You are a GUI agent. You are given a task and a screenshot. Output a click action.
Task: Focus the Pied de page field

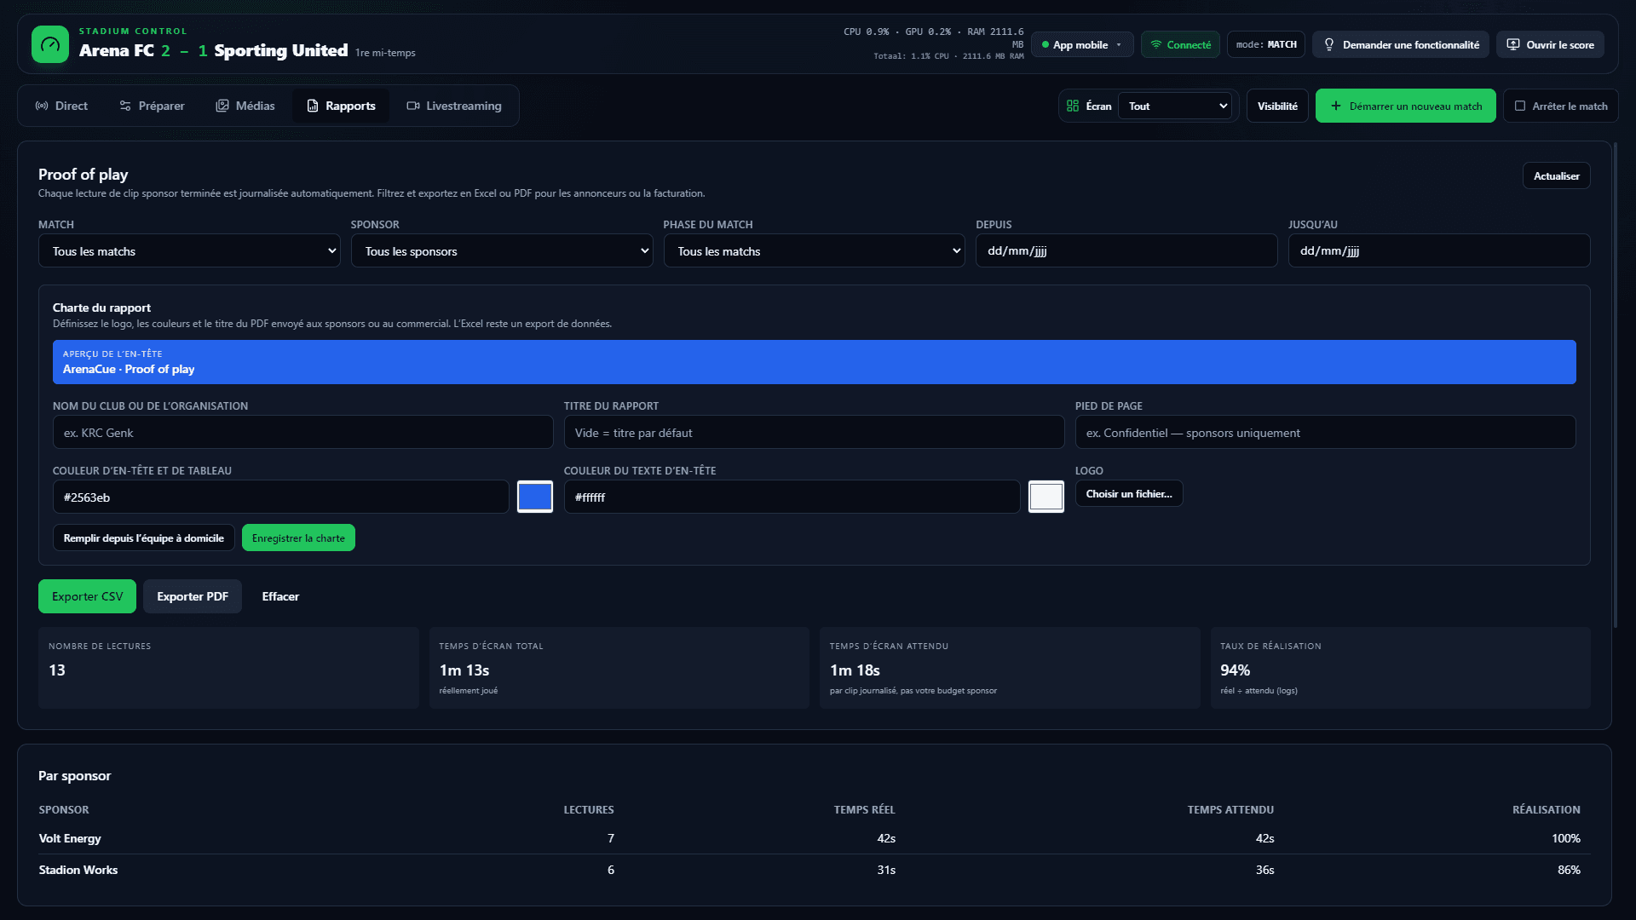tap(1326, 432)
